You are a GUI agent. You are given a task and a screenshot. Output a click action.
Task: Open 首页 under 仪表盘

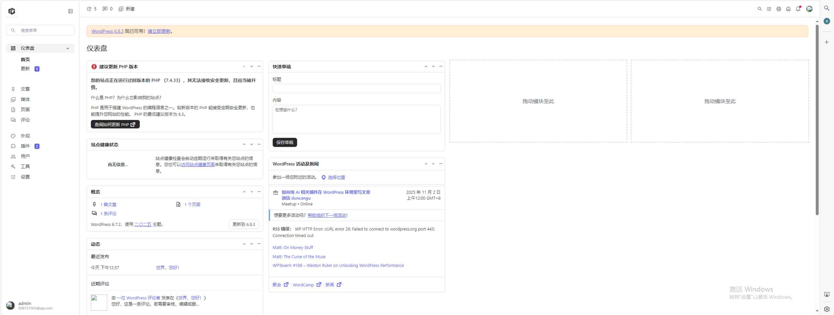point(25,59)
